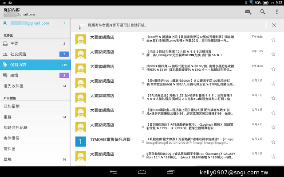
Task: Select the 促銷內容 category
Action: click(x=35, y=65)
